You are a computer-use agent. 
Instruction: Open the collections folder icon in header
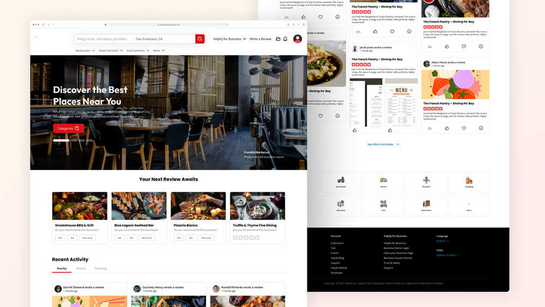tap(278, 39)
